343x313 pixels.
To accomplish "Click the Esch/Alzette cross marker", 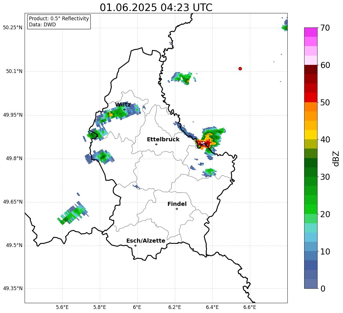I will (135, 246).
